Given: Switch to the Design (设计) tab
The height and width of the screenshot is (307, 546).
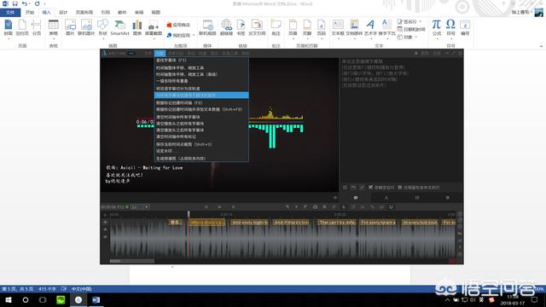Looking at the screenshot, I should [x=63, y=12].
